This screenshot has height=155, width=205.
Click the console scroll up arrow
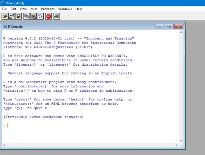[181, 32]
